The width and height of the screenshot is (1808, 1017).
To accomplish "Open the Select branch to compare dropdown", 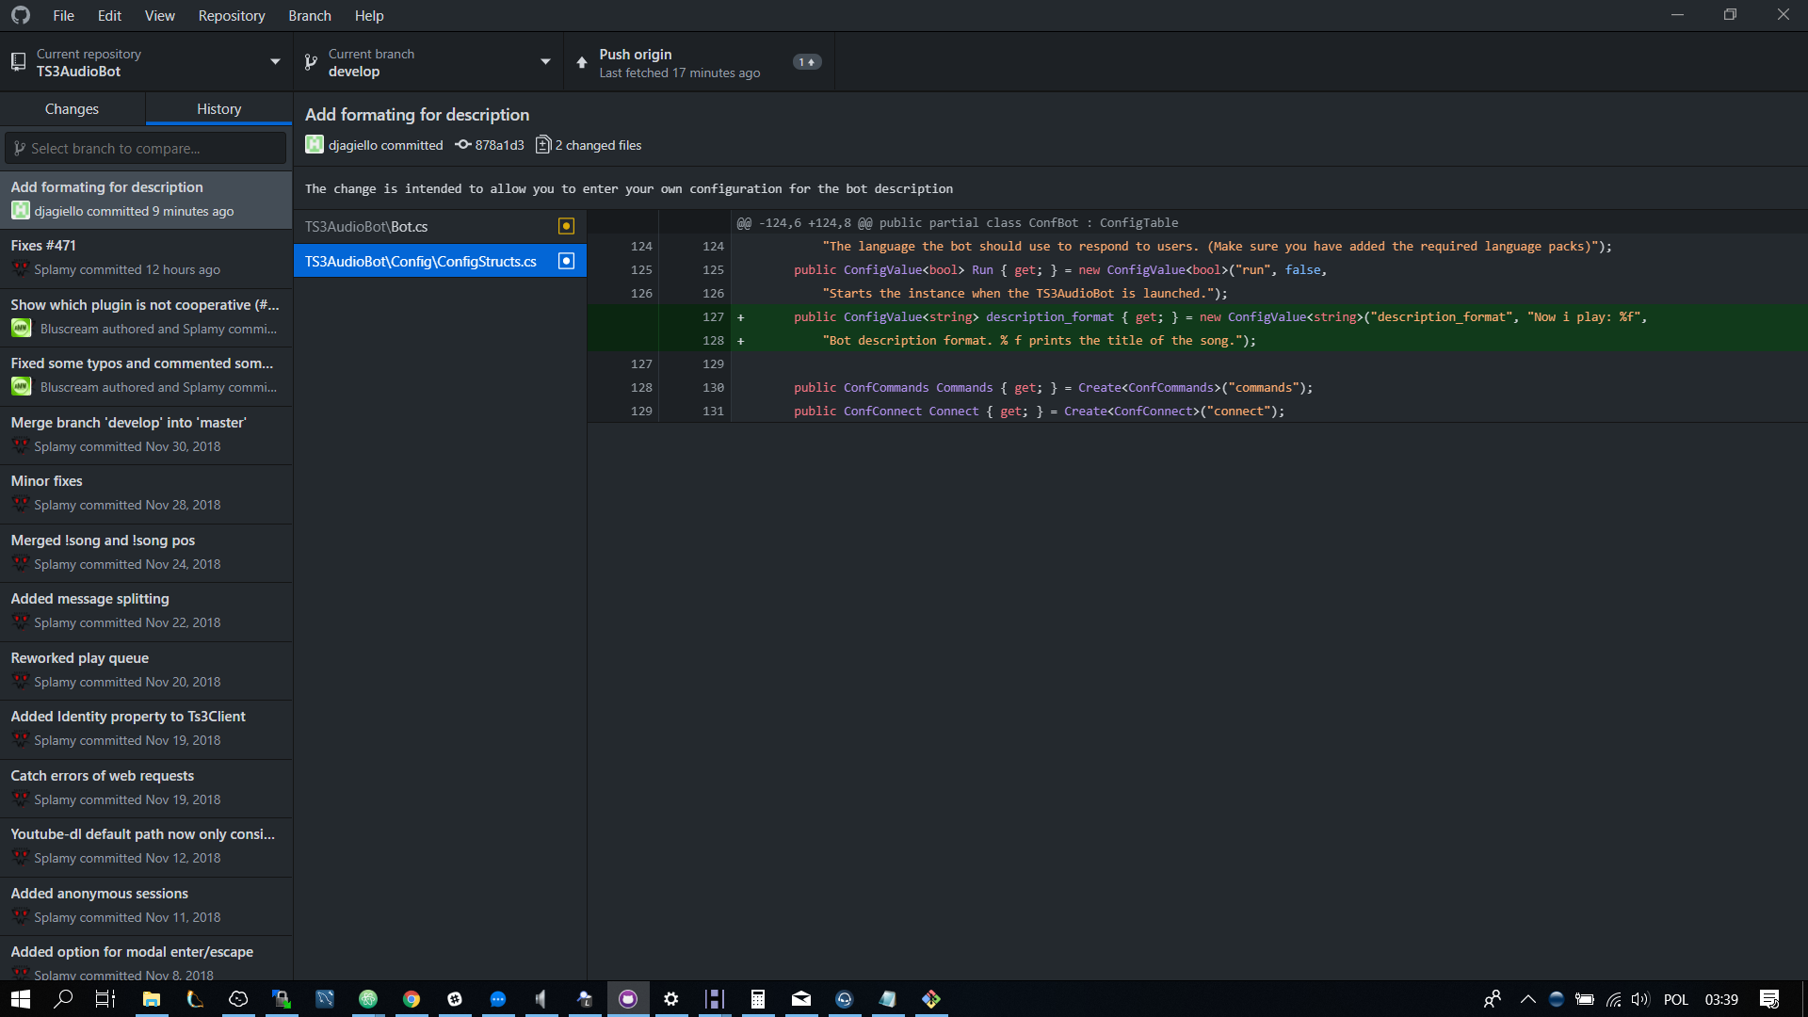I will (x=145, y=148).
